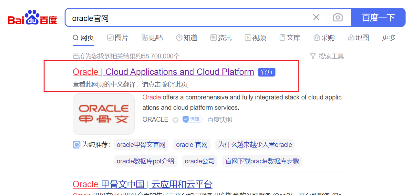Open the 百度快照 cached page
This screenshot has height=195, width=413.
tap(220, 119)
